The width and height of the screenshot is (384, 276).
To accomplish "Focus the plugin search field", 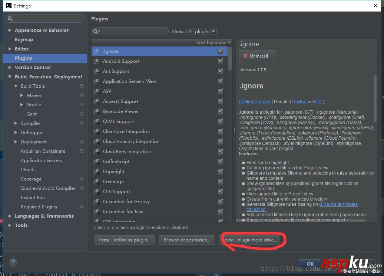I will (x=130, y=32).
